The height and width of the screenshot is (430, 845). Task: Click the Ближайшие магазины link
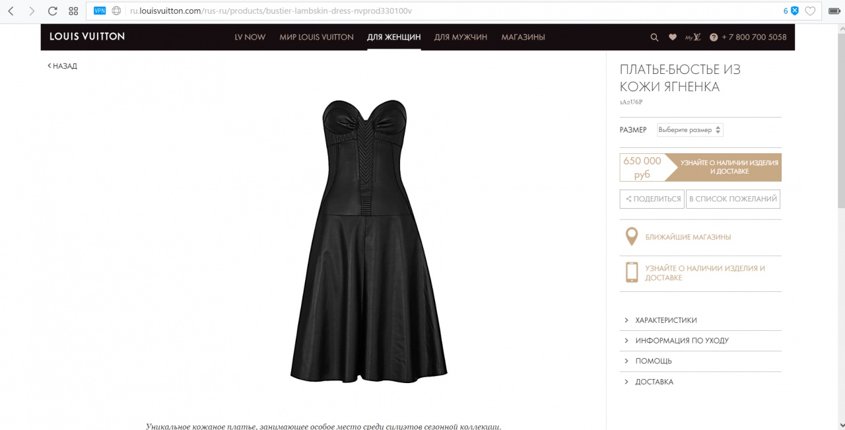688,237
